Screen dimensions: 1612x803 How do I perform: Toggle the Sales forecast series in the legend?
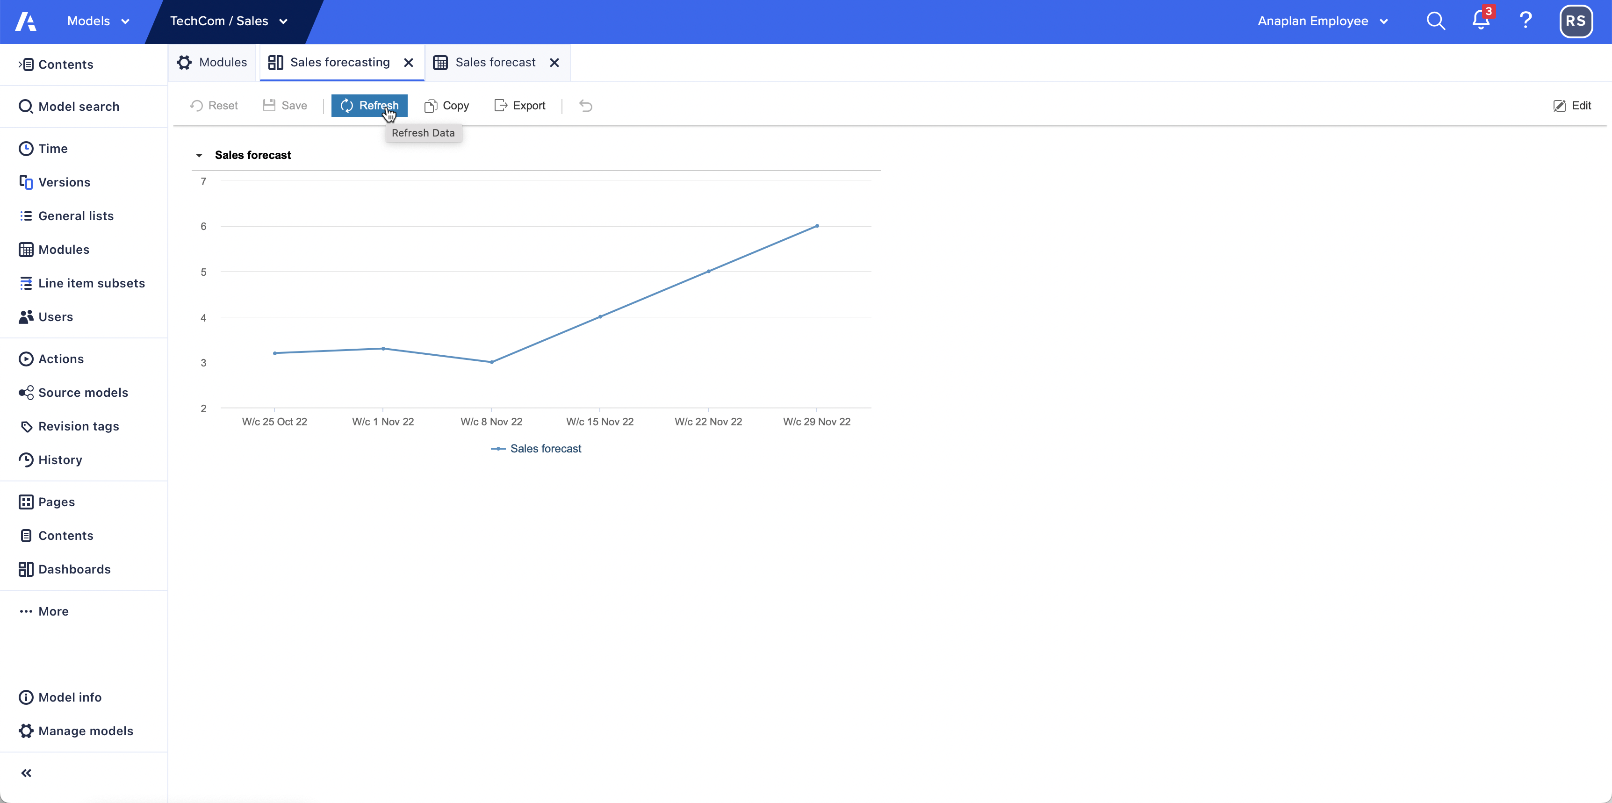click(536, 448)
